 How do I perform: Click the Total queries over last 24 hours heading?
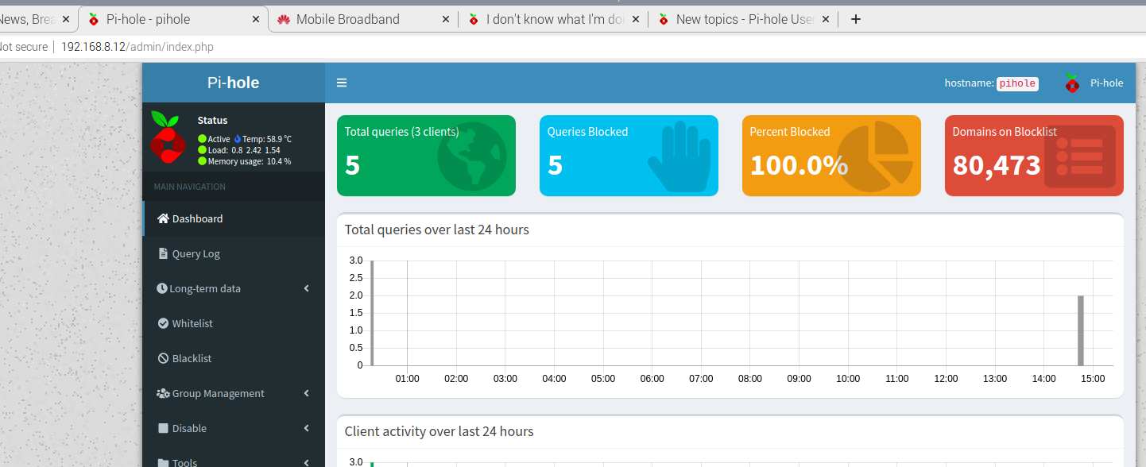[x=436, y=230]
